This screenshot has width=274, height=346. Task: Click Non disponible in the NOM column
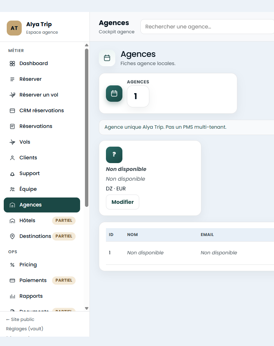pos(145,252)
